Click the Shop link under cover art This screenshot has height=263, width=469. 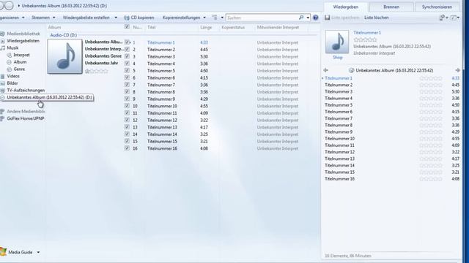337,57
